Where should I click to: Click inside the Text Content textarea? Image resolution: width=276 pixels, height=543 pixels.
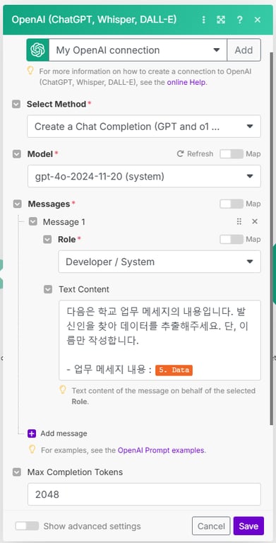(x=160, y=340)
